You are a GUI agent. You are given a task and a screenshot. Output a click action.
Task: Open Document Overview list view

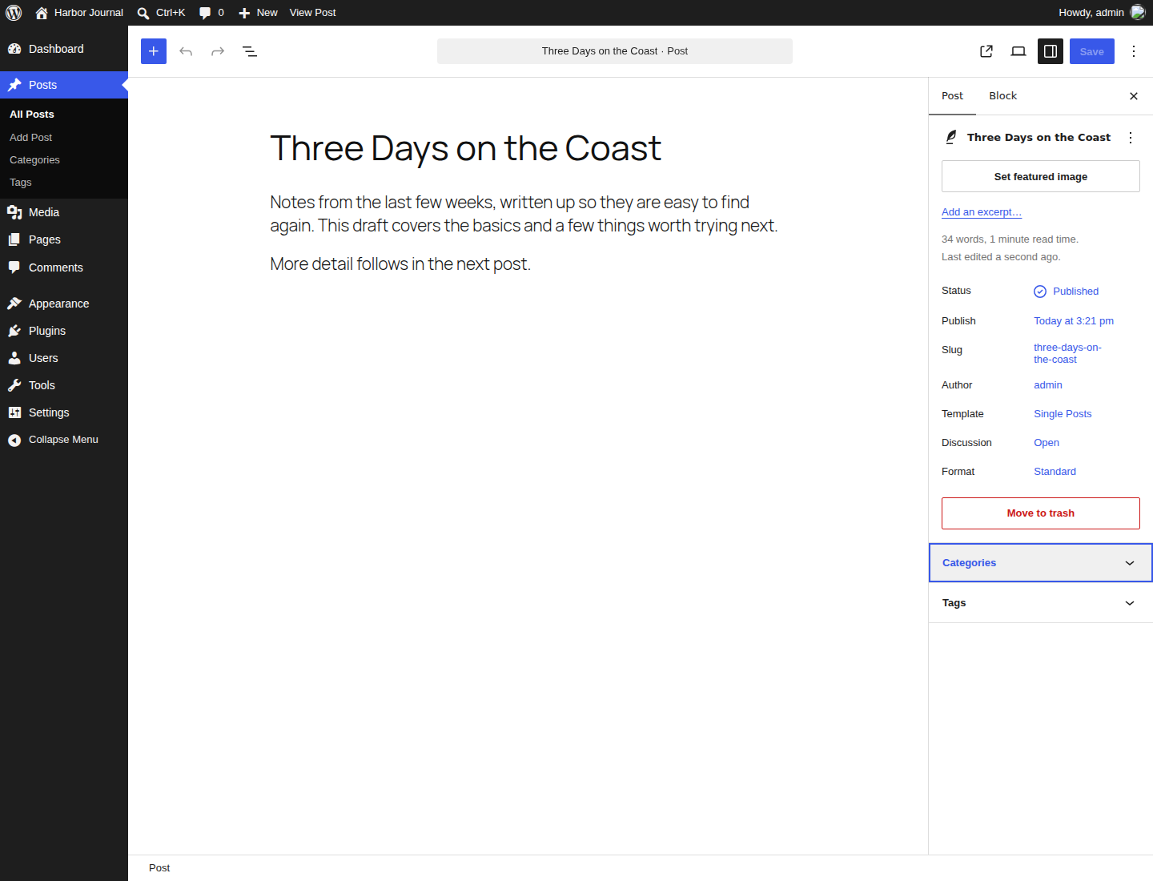point(250,51)
